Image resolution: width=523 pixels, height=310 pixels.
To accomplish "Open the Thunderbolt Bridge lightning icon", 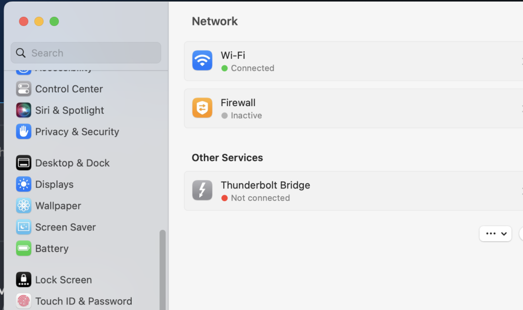I will tap(202, 190).
